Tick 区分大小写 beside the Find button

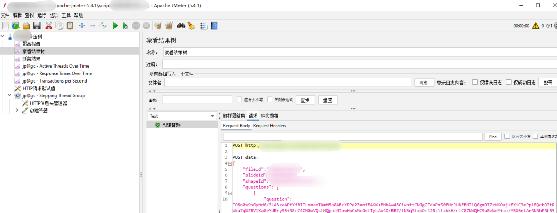(x=507, y=136)
